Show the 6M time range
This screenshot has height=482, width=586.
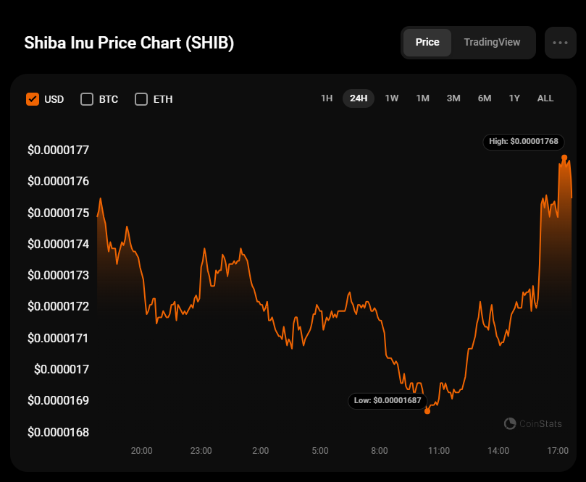point(485,98)
